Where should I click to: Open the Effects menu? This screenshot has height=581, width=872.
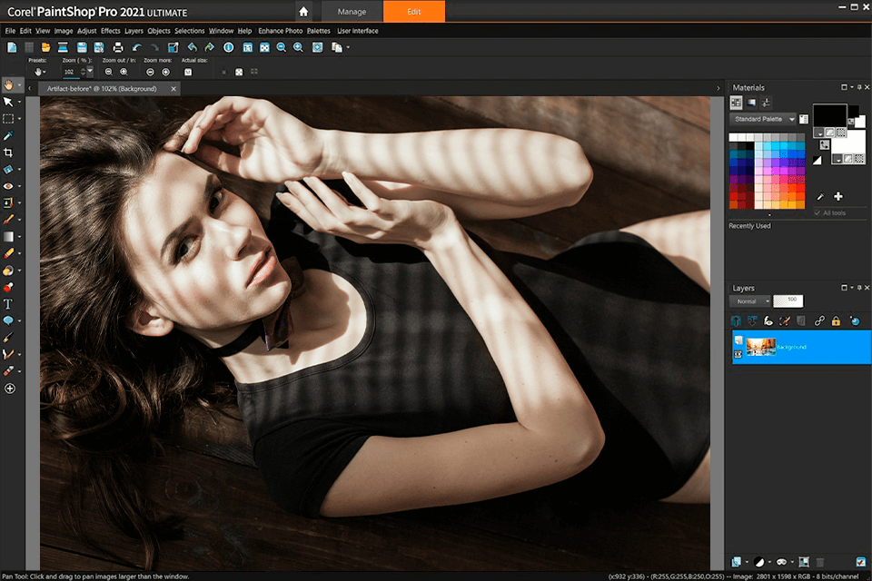[110, 31]
